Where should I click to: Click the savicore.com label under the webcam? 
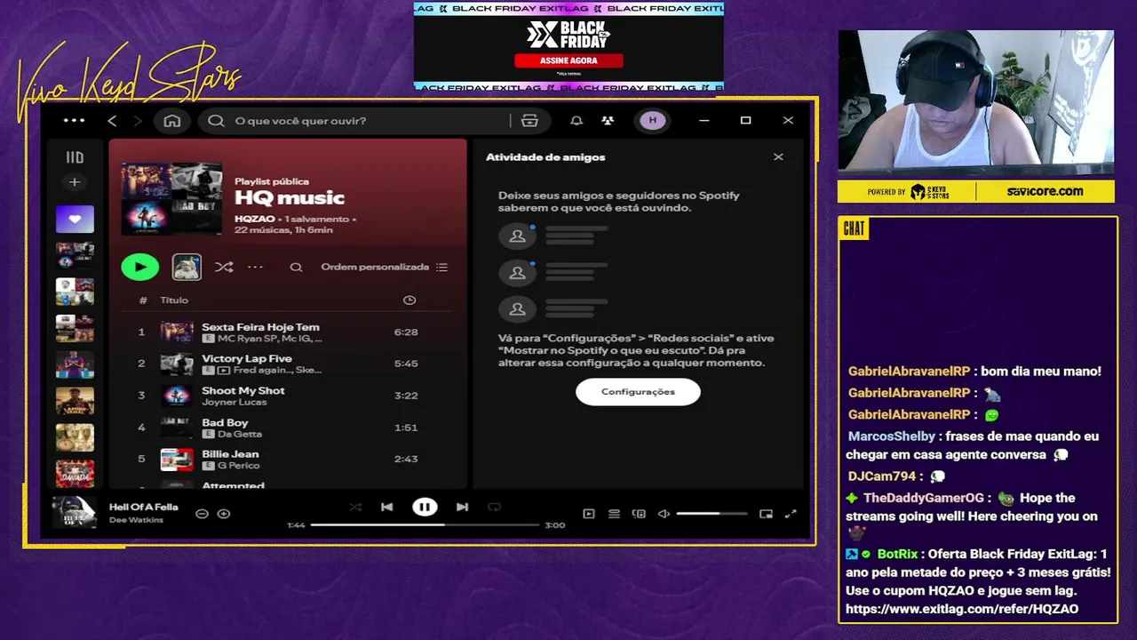(1045, 191)
